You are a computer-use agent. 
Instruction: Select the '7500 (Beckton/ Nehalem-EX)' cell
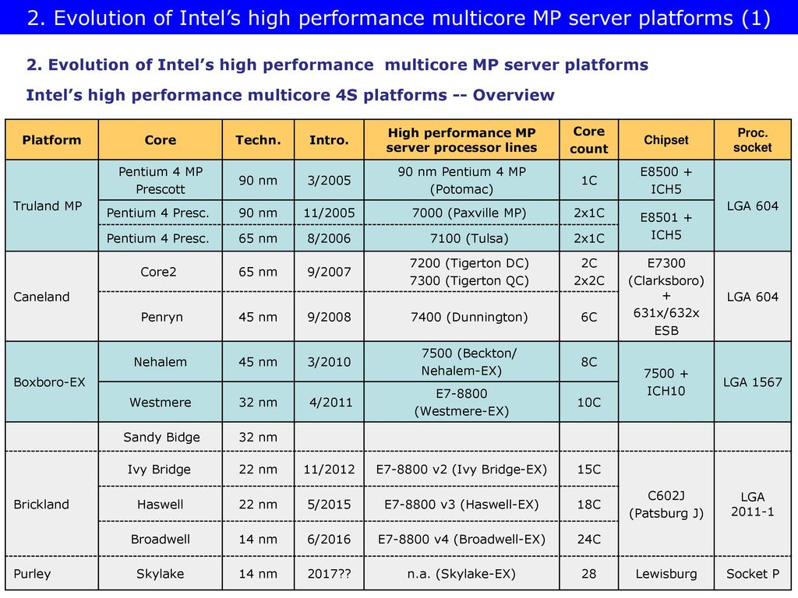tap(461, 361)
